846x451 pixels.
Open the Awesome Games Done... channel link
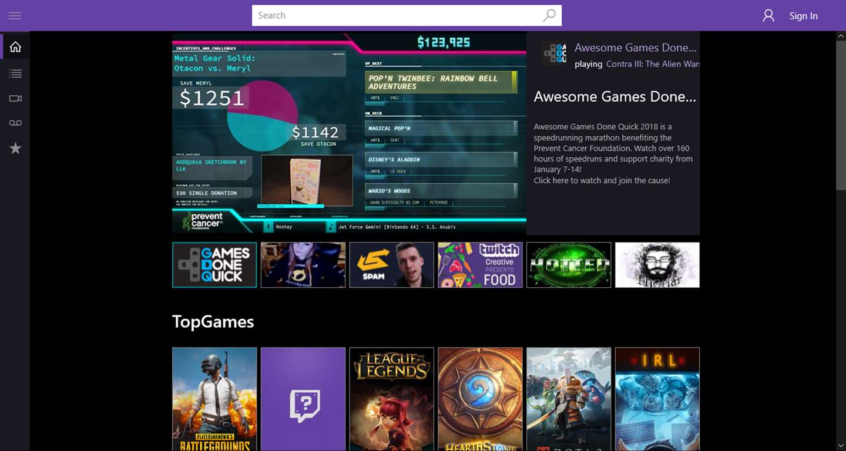(635, 48)
